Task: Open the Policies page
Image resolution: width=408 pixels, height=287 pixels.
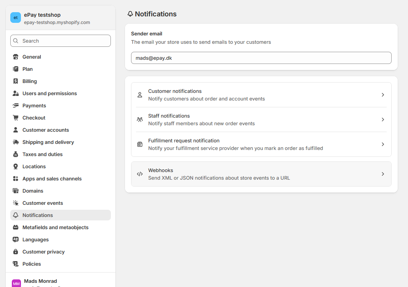Action: point(31,264)
